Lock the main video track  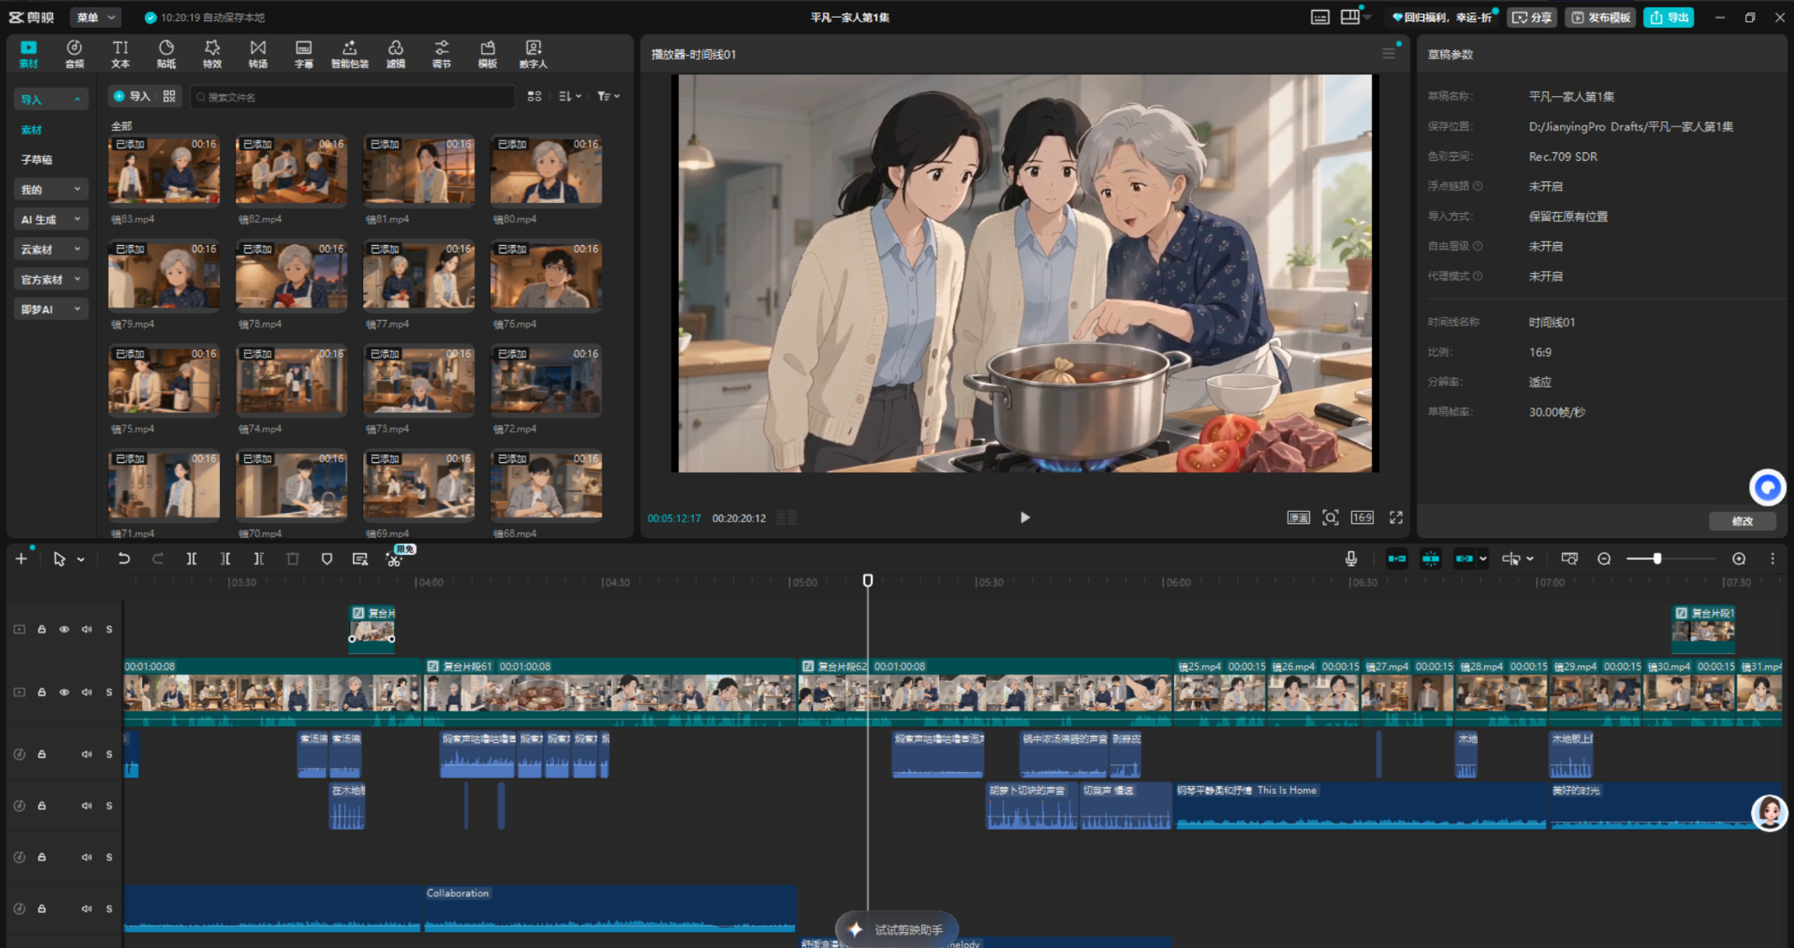tap(41, 692)
